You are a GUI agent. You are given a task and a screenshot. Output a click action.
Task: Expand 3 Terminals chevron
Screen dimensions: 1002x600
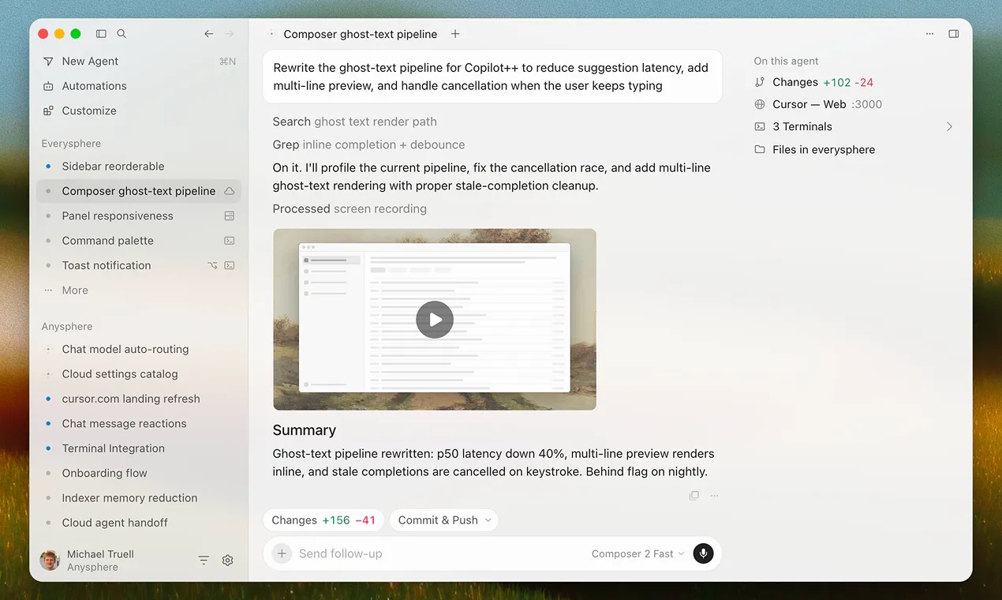(x=949, y=126)
